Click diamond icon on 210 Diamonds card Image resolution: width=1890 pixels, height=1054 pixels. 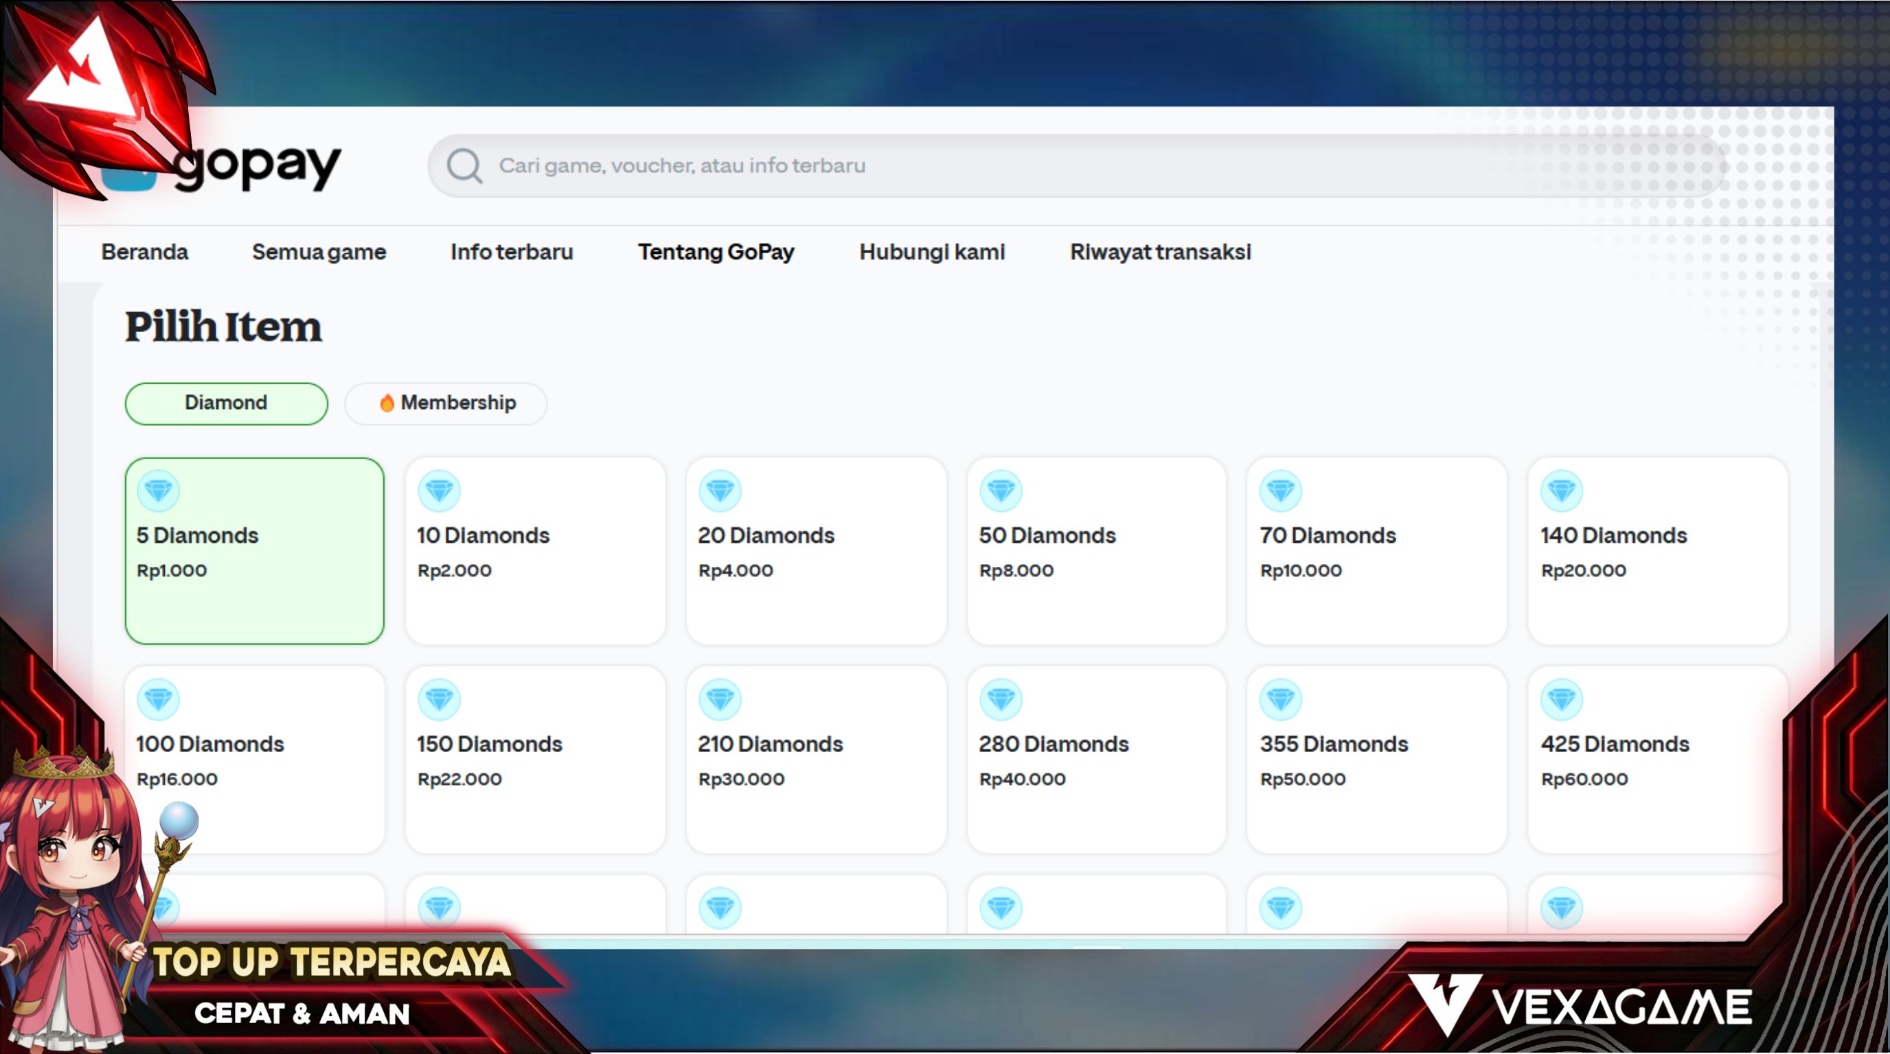click(720, 699)
